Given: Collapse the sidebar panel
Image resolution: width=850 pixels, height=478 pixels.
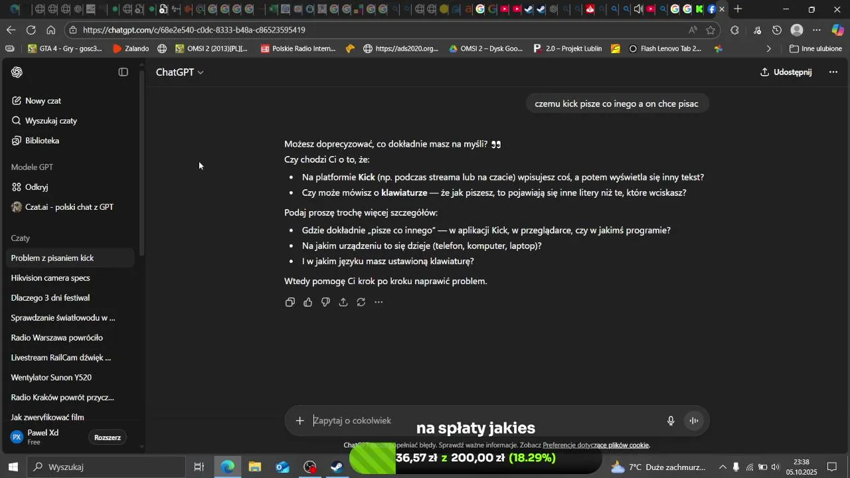Looking at the screenshot, I should pyautogui.click(x=124, y=72).
